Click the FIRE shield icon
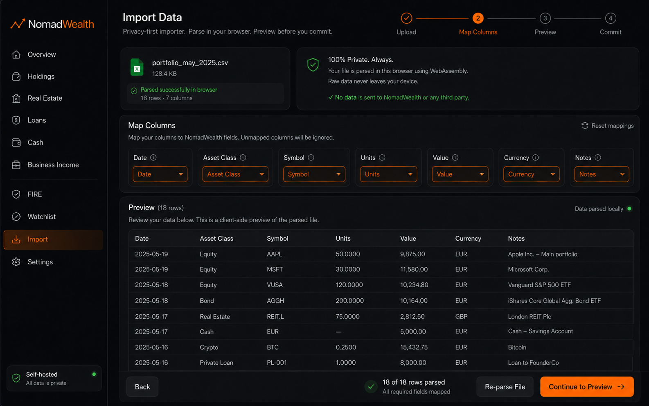This screenshot has height=406, width=649. (x=16, y=194)
